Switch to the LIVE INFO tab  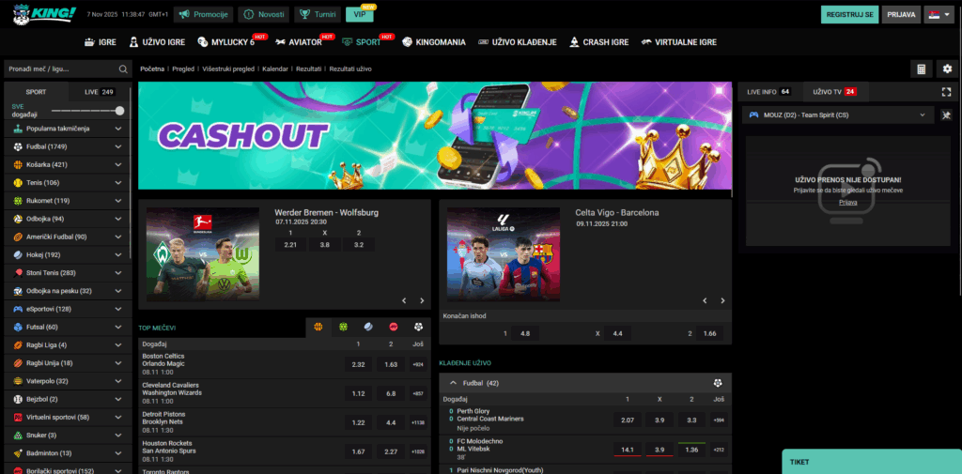click(x=768, y=92)
